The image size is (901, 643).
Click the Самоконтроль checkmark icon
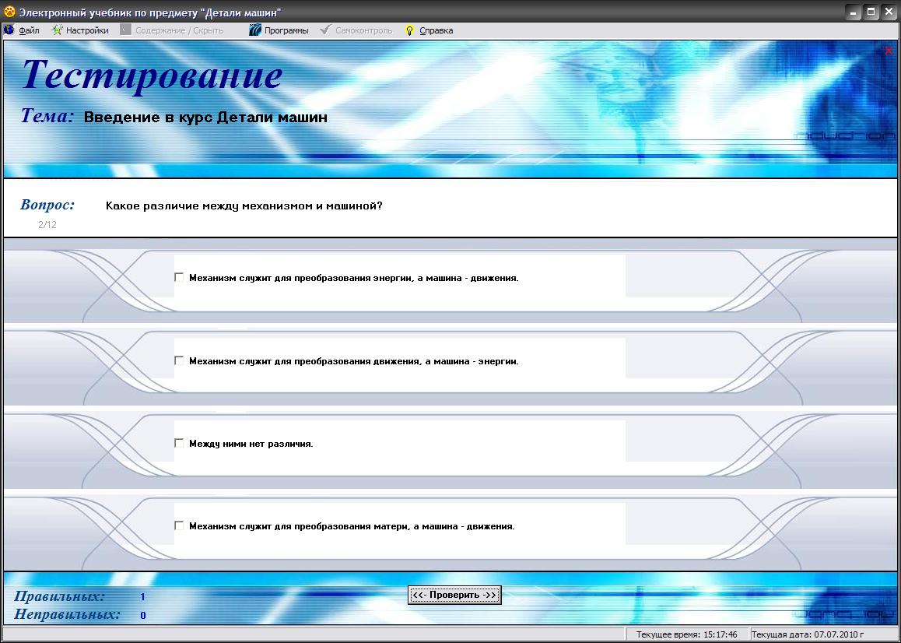click(x=327, y=30)
